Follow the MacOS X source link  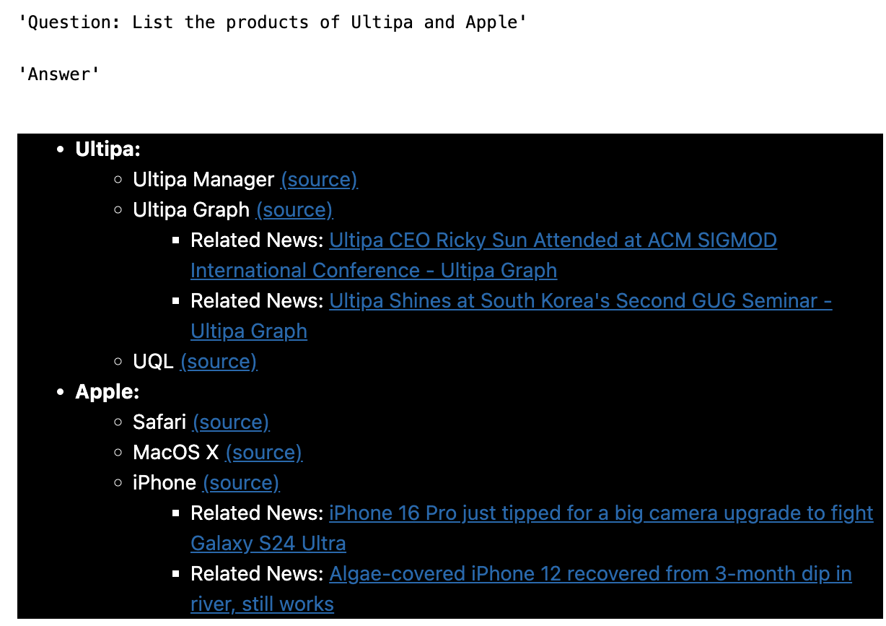[x=263, y=453]
